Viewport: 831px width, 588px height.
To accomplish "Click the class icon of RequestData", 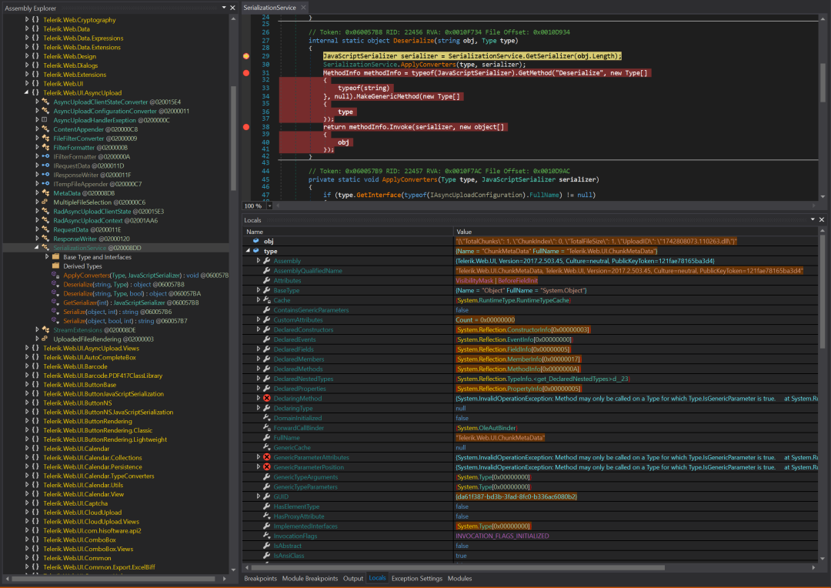I will click(x=45, y=229).
